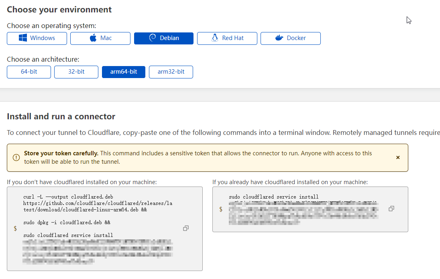Screen dimensions: 440x279
Task: Switch architecture to 64-bit
Action: tap(29, 72)
